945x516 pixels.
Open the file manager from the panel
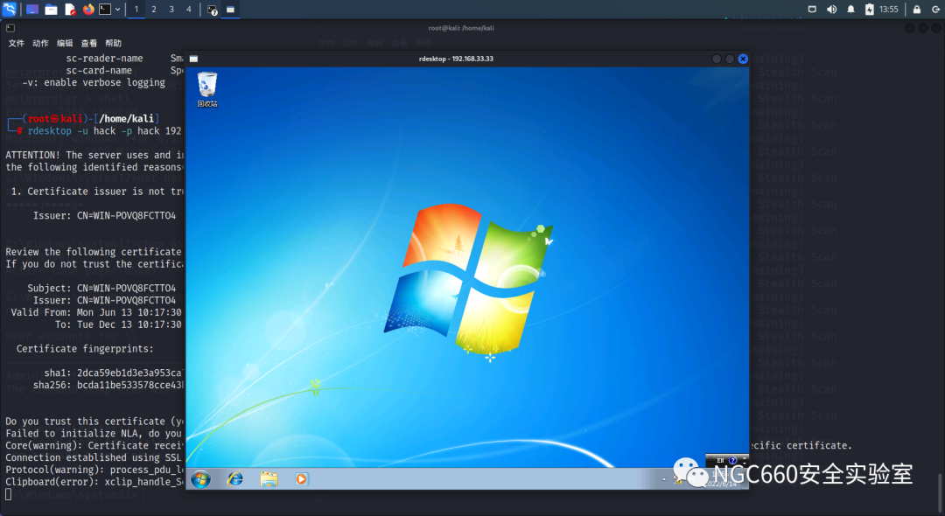(x=52, y=9)
